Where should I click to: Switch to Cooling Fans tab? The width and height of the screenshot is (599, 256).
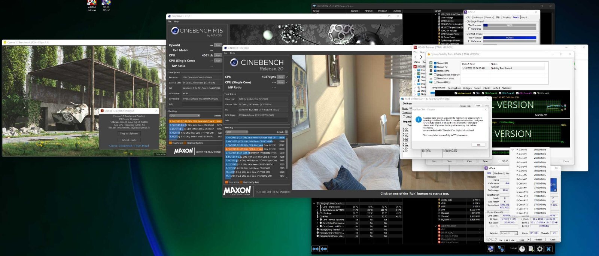[454, 88]
